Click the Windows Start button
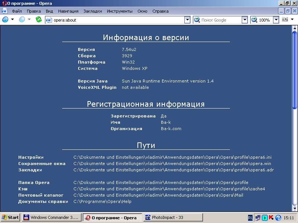 (10, 217)
